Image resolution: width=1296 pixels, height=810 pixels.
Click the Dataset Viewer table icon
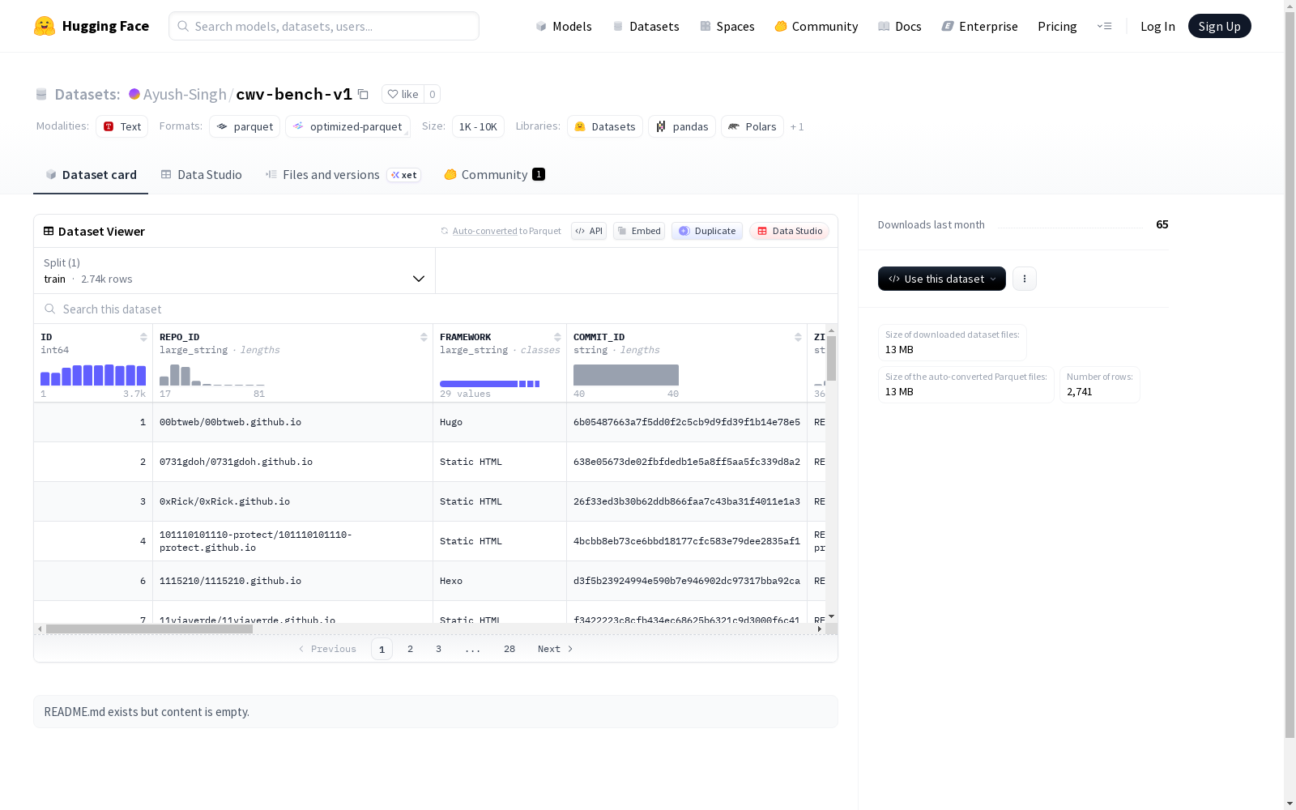(x=49, y=231)
